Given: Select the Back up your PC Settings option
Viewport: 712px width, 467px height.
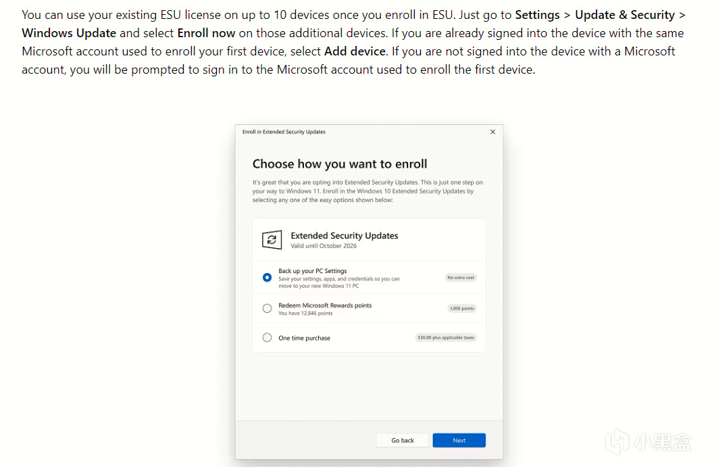Looking at the screenshot, I should point(267,277).
